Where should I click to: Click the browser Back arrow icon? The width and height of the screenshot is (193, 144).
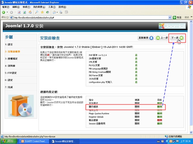(4, 12)
